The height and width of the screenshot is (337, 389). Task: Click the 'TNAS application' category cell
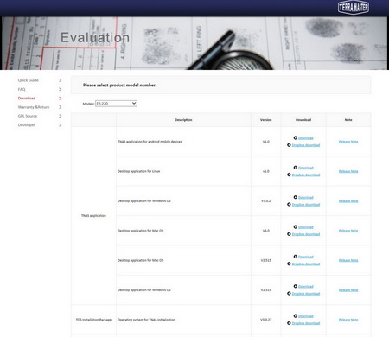[x=93, y=216]
